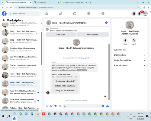This screenshot has height=121, width=151.
Task: Expand Chat members section
Action: [x=130, y=55]
